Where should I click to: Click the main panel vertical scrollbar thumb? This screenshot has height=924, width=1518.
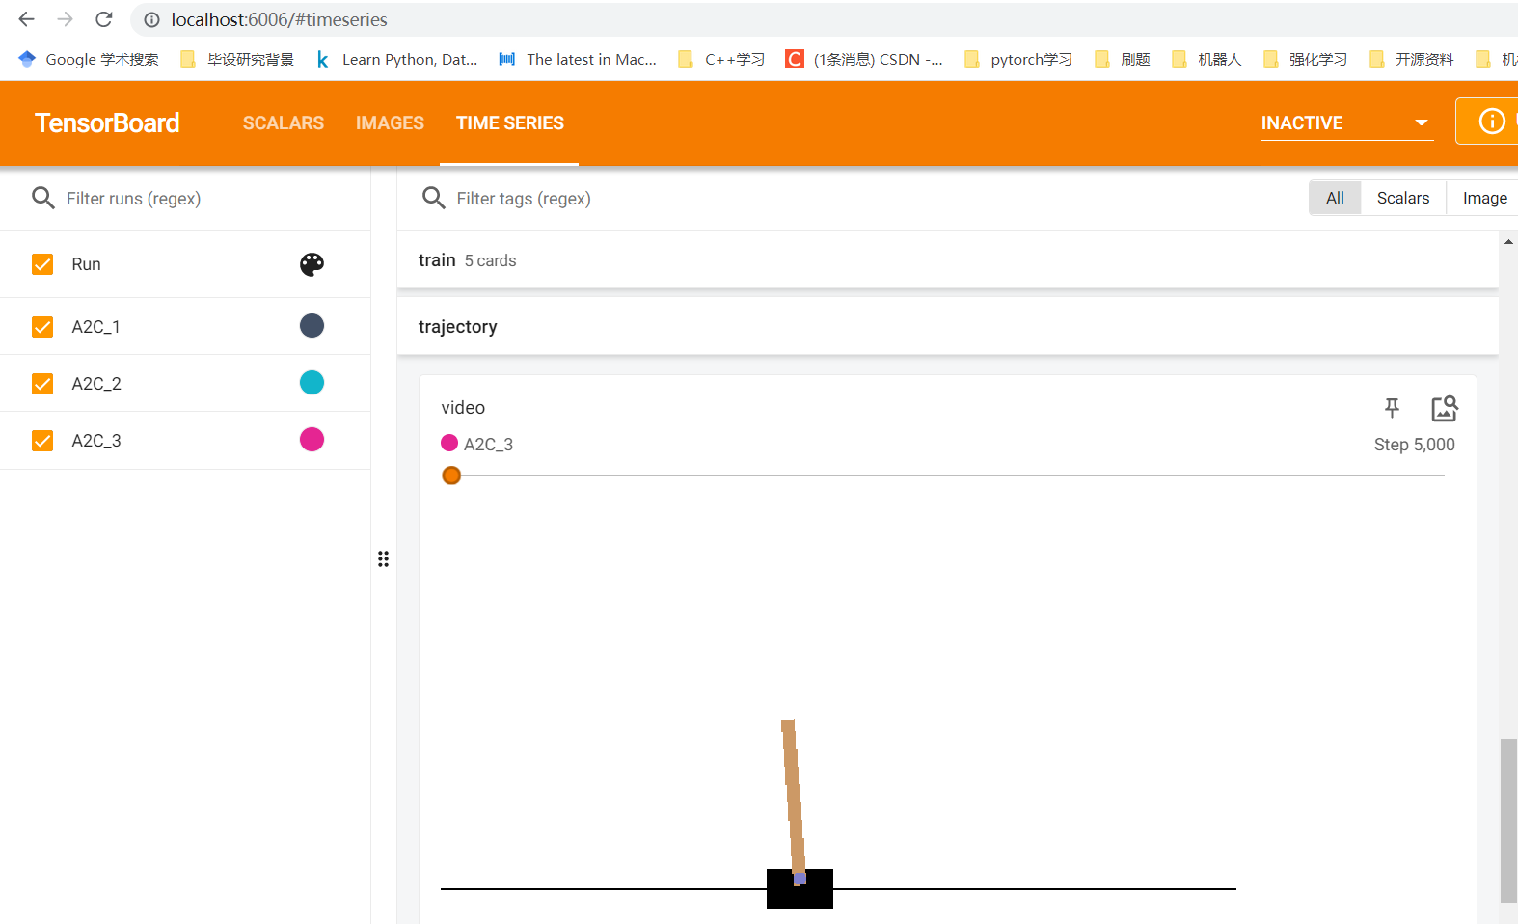(1508, 820)
